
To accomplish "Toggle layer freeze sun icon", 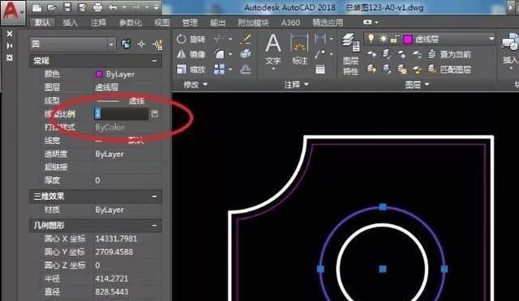I will pyautogui.click(x=383, y=39).
